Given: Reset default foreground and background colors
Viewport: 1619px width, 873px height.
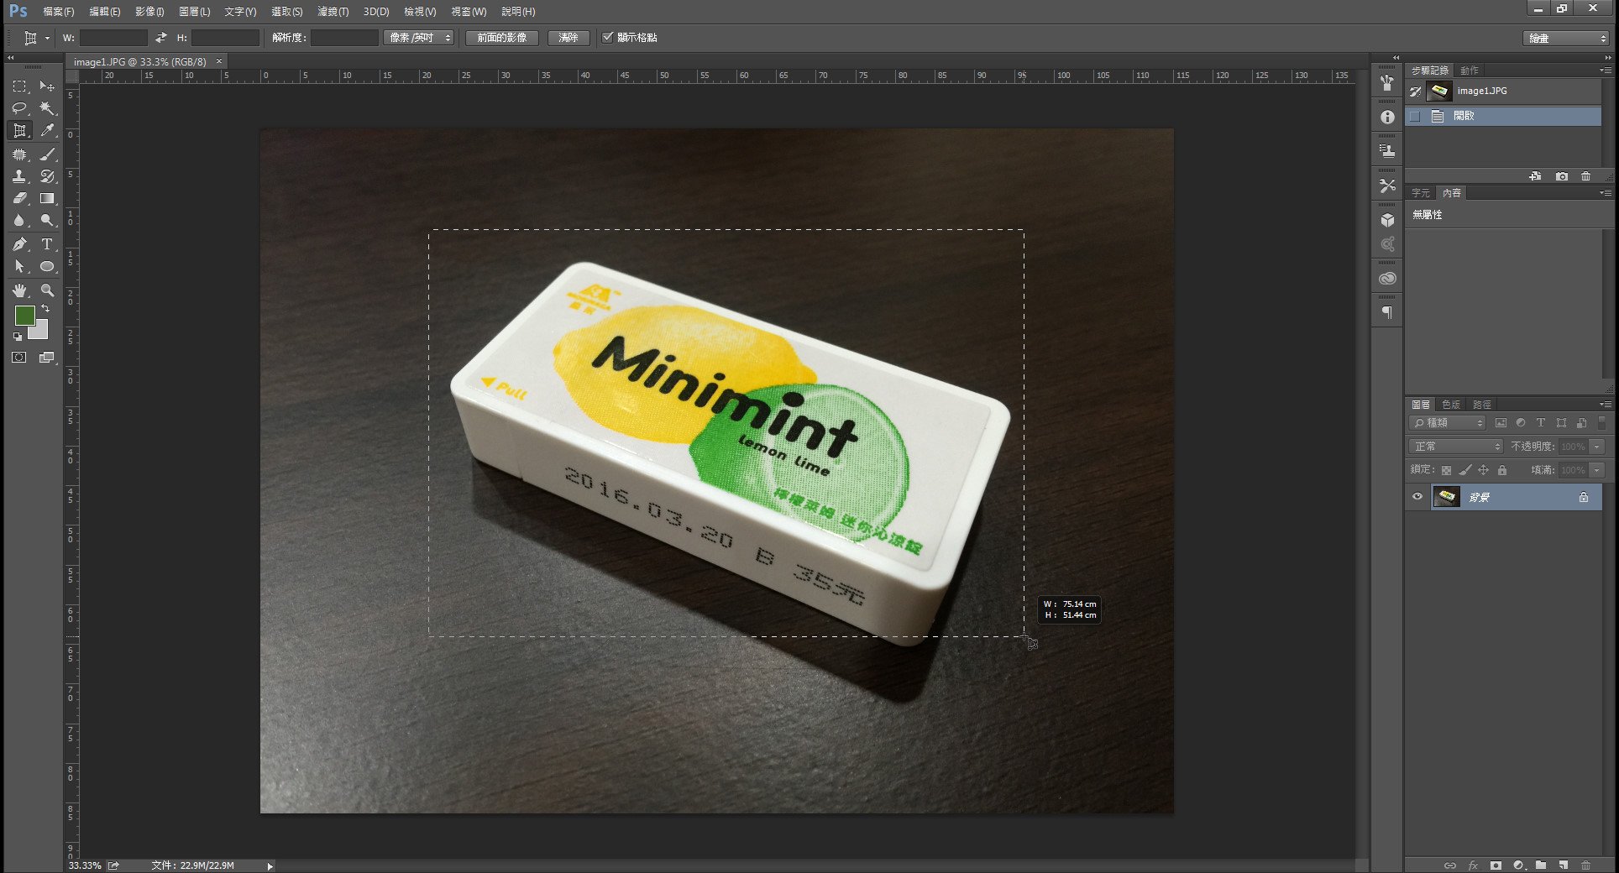Looking at the screenshot, I should click(18, 337).
